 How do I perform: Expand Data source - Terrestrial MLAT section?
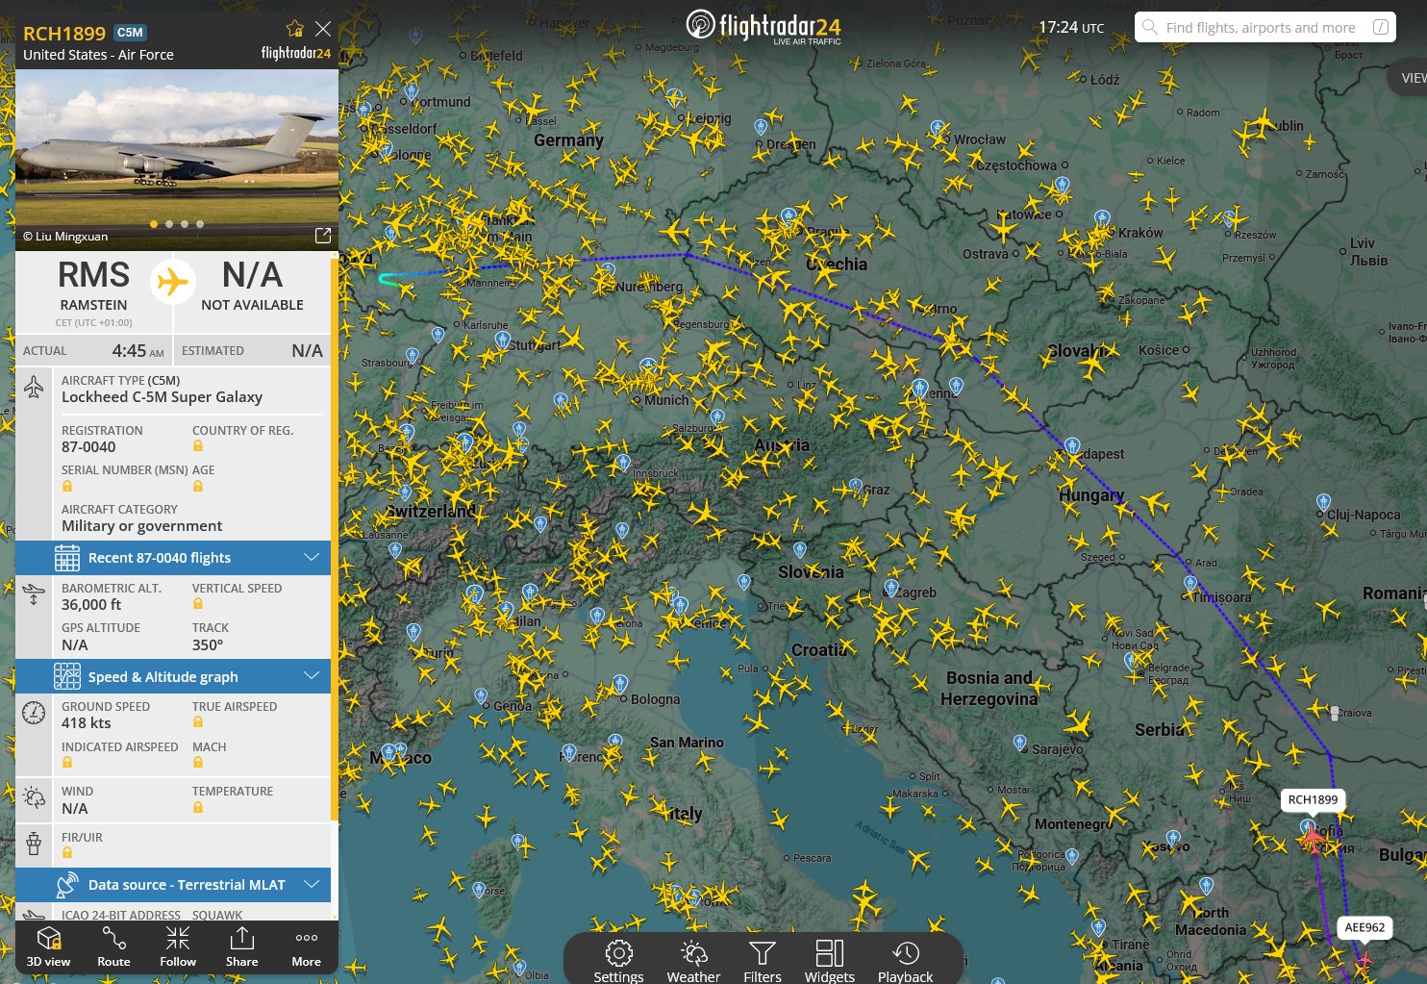173,885
